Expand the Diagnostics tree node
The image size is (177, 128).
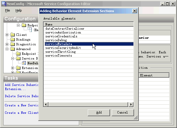pos(7,44)
